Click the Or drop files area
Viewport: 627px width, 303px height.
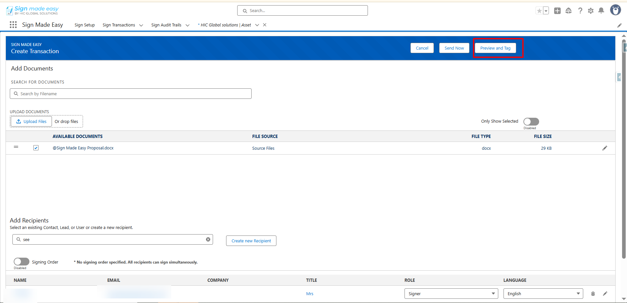[x=66, y=121]
